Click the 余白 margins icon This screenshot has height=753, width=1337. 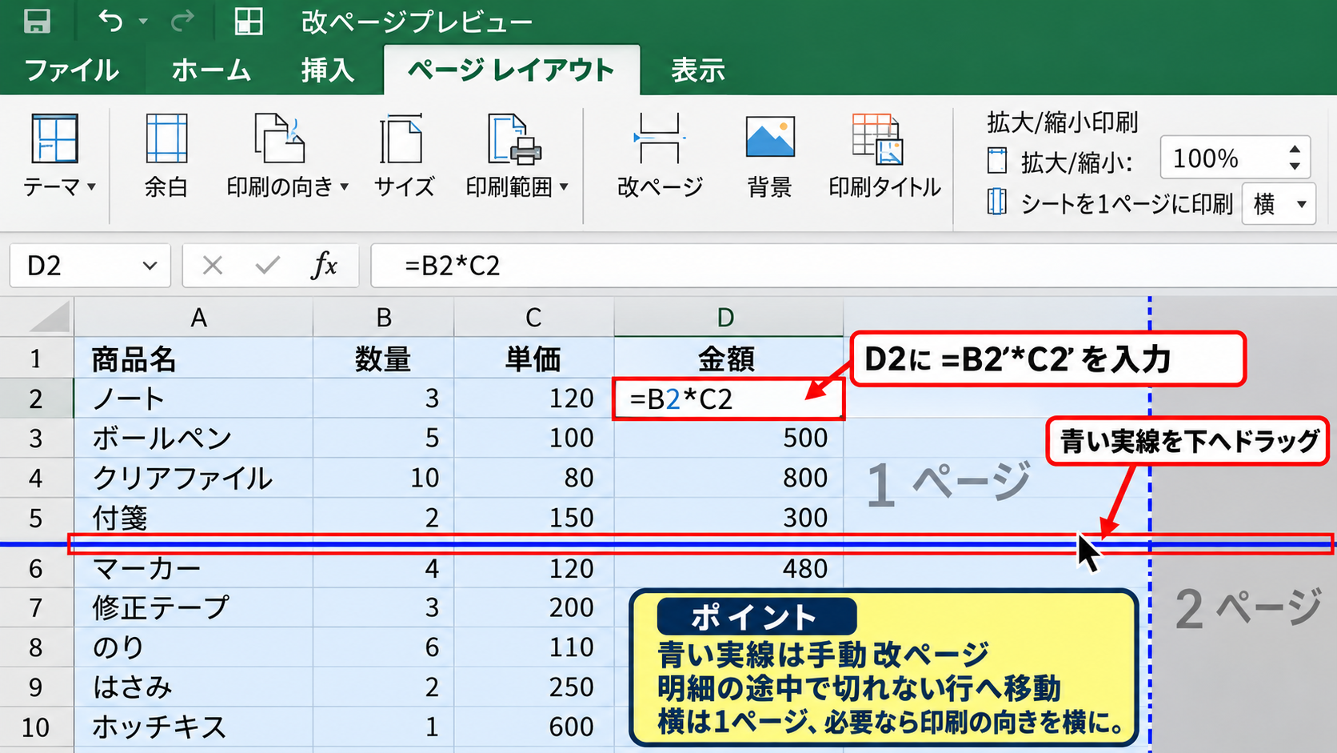[x=166, y=138]
